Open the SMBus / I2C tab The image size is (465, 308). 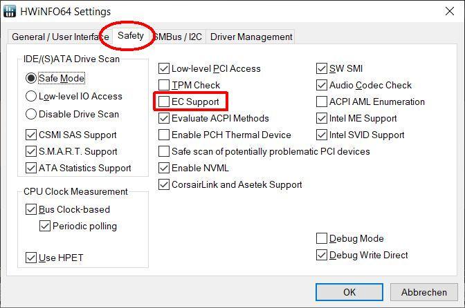pos(178,37)
